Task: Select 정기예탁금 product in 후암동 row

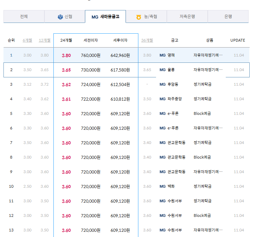Action: coord(203,84)
